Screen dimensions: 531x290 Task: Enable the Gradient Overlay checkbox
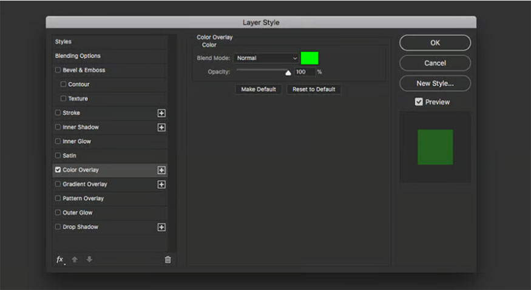tap(58, 184)
